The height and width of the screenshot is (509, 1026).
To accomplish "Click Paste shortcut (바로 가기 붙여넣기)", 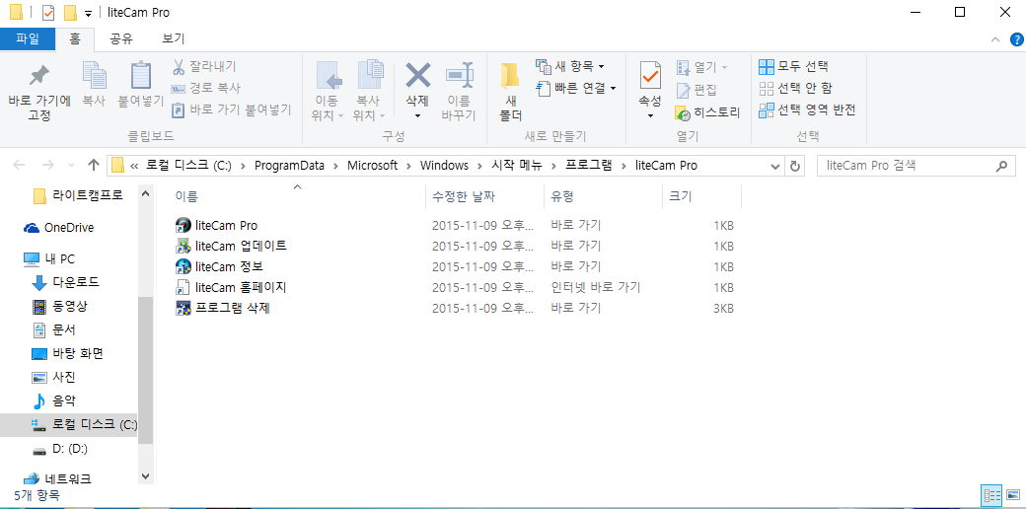I will pyautogui.click(x=231, y=109).
